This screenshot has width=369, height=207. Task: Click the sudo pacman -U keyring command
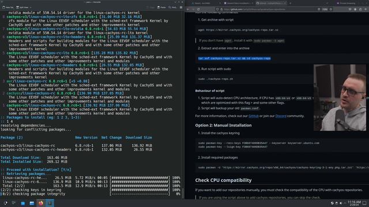tap(283, 167)
